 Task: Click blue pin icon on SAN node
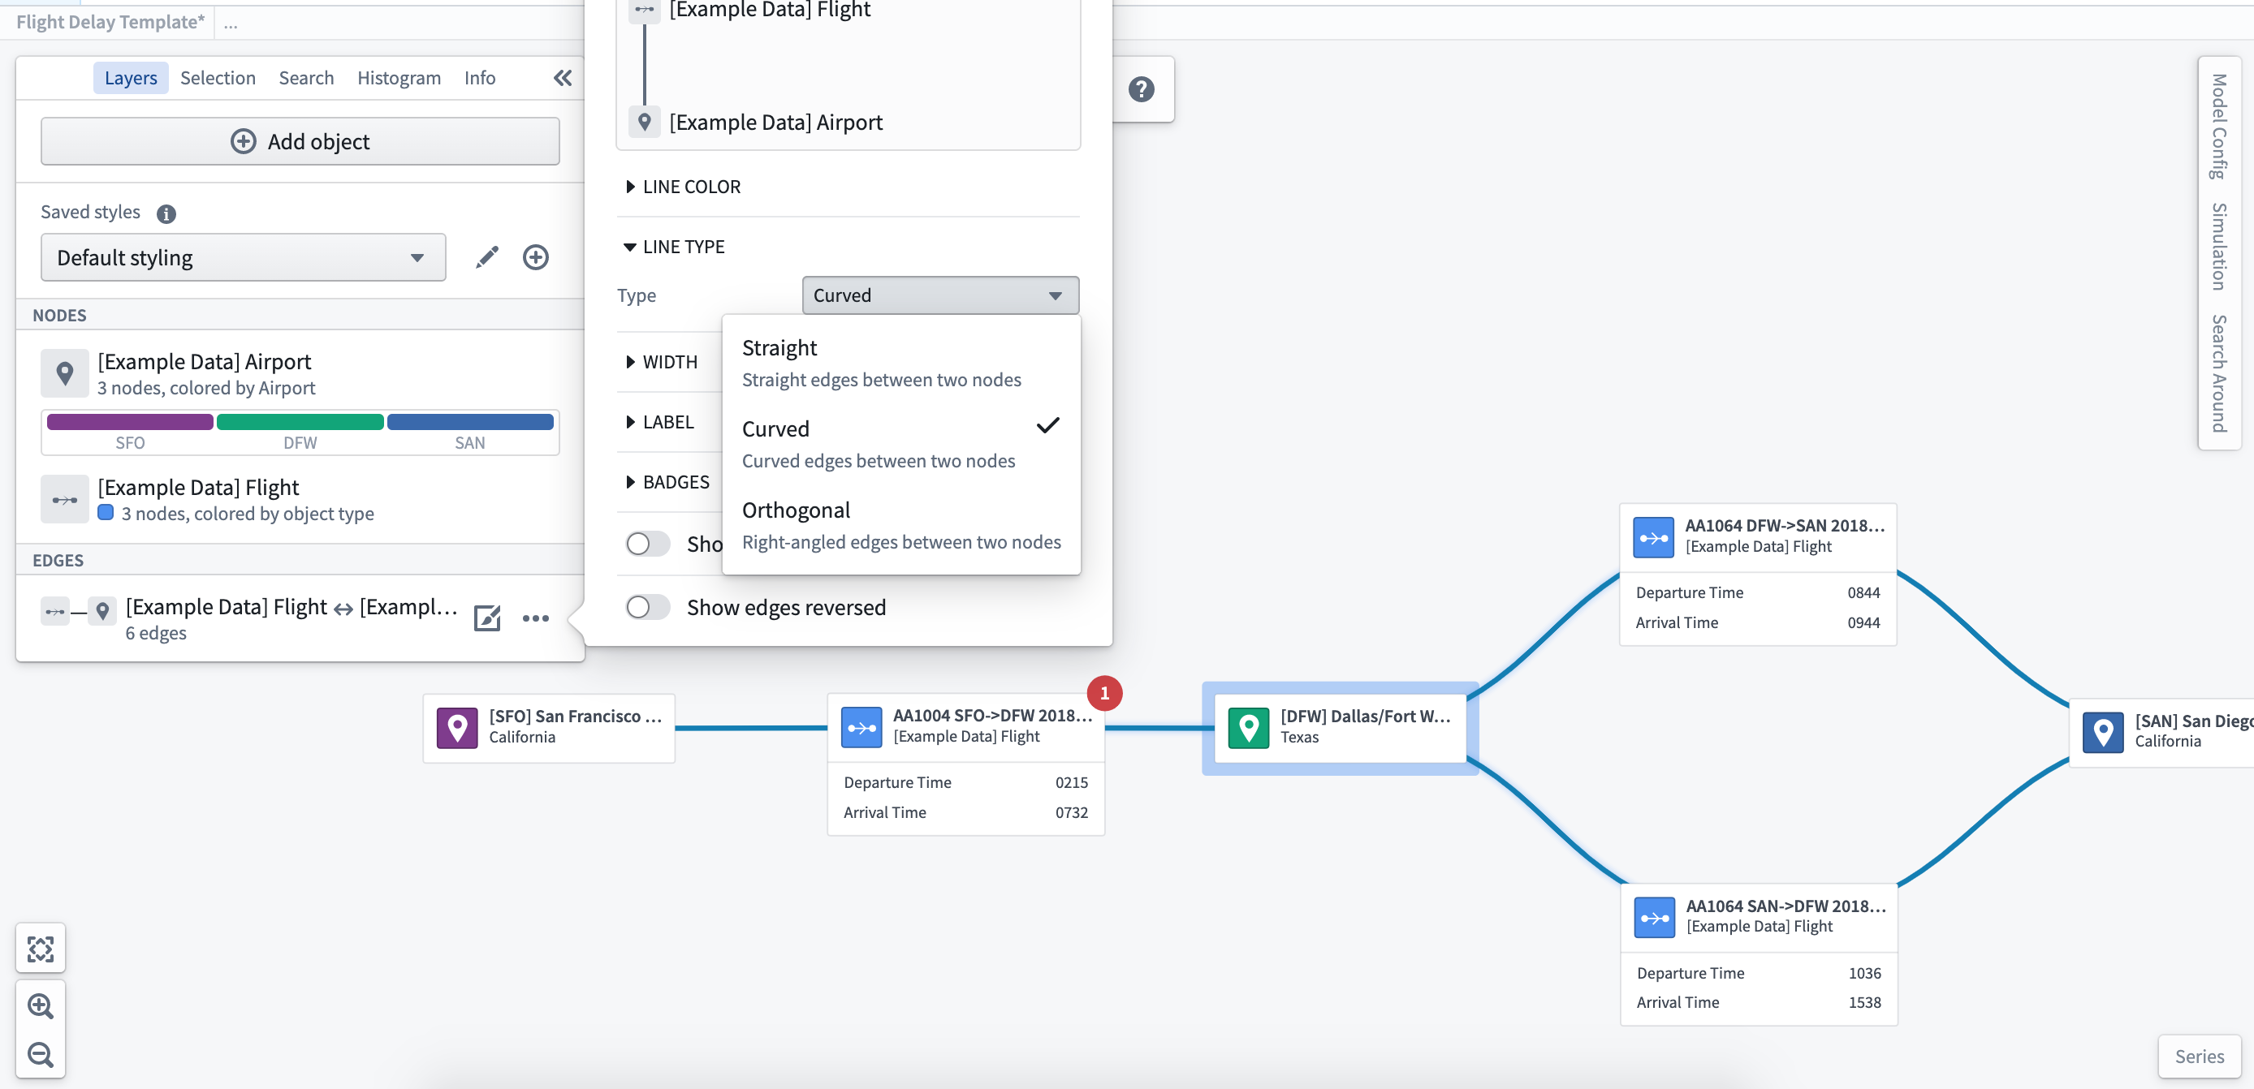[2103, 732]
